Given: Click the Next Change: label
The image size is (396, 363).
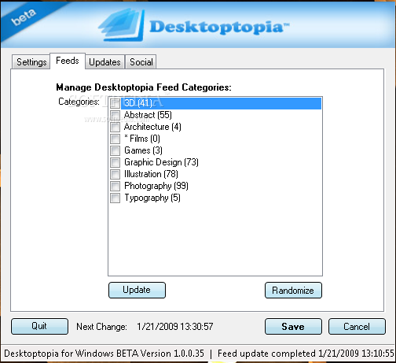Looking at the screenshot, I should coord(101,327).
